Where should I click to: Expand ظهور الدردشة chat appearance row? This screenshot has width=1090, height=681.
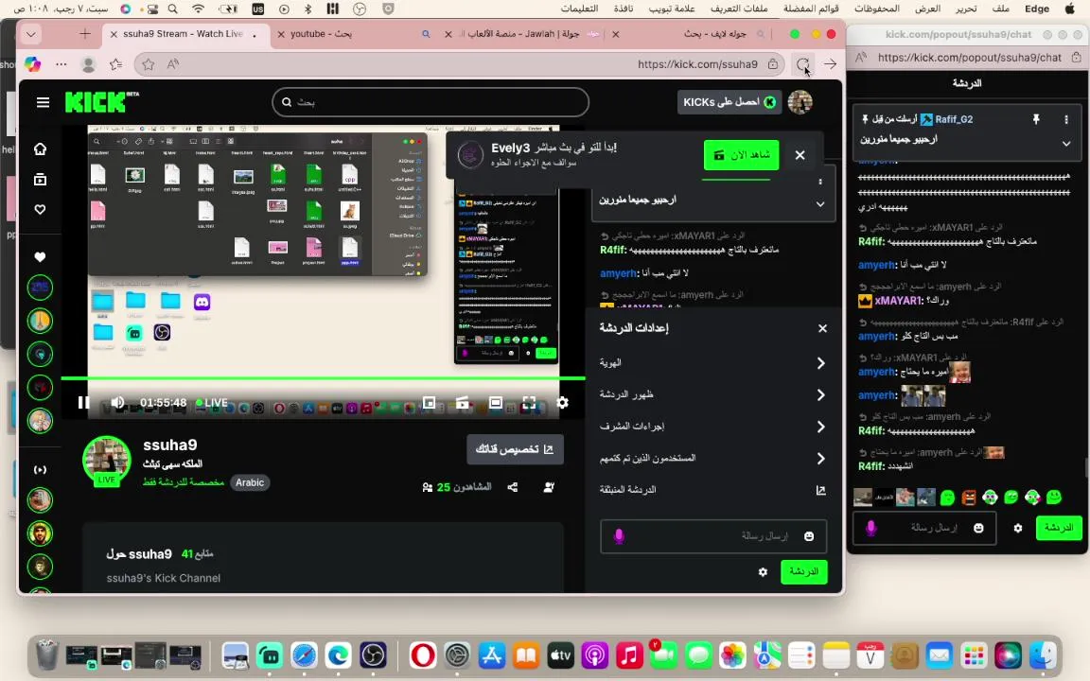click(713, 394)
